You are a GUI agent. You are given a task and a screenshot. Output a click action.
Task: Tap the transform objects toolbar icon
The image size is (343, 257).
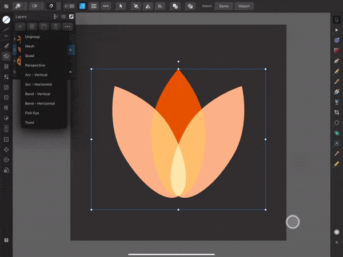pyautogui.click(x=136, y=6)
